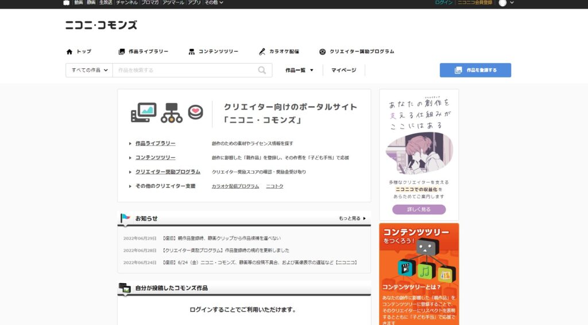Click the コンテンツツリー tree icon
Image resolution: width=588 pixels, height=325 pixels.
pyautogui.click(x=192, y=52)
